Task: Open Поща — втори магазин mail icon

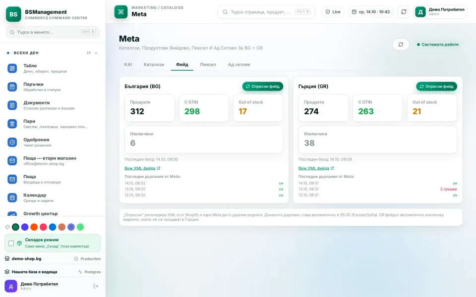Action: 12,160
